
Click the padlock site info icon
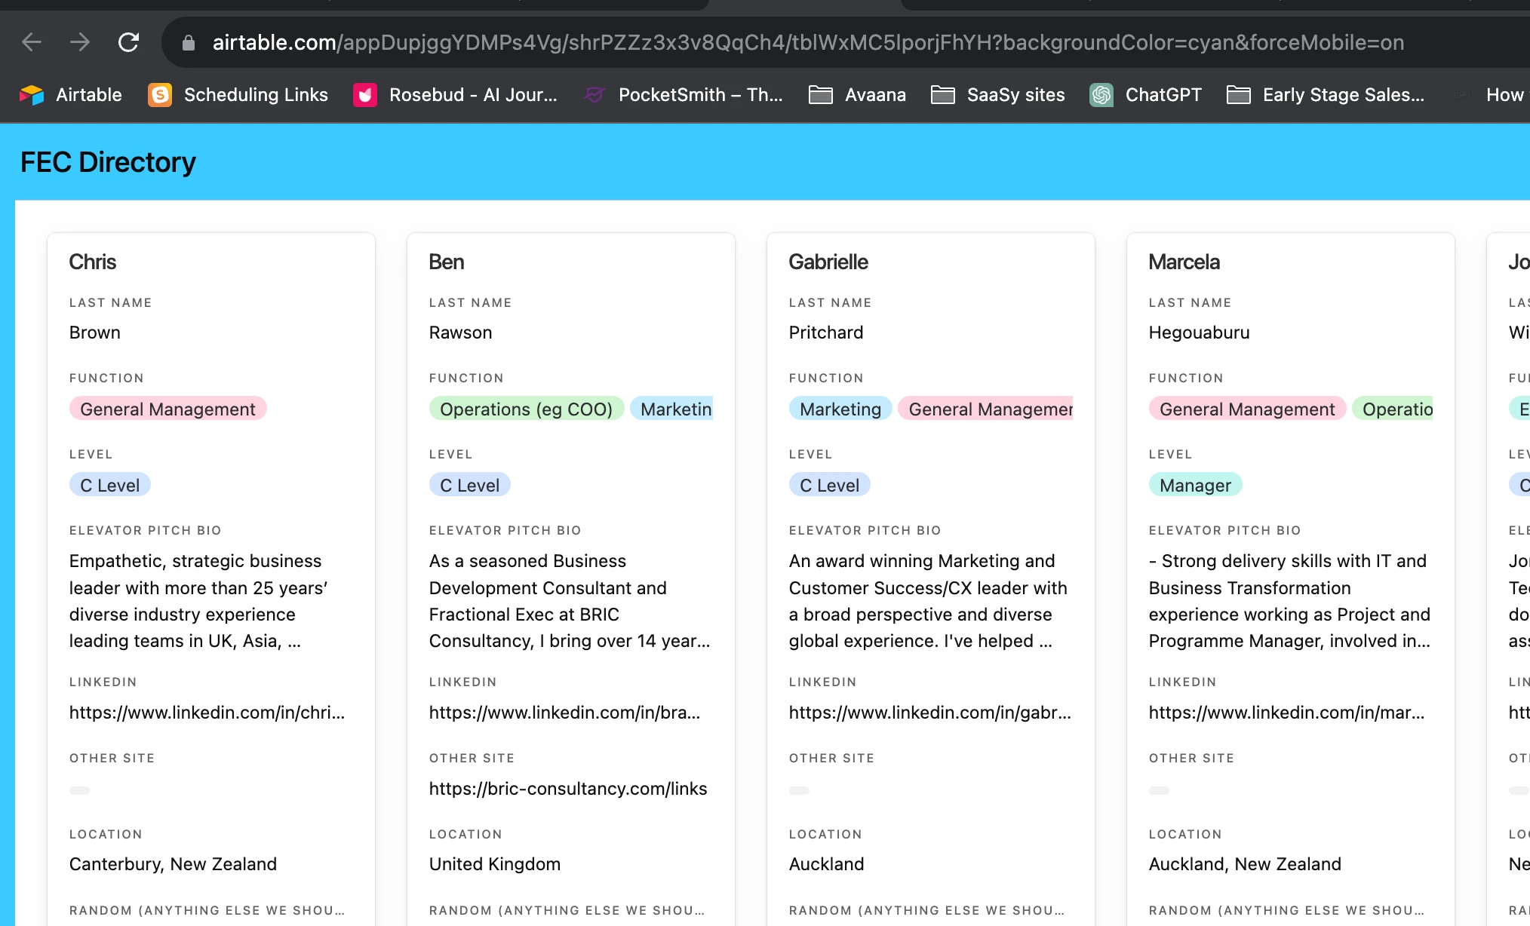189,43
